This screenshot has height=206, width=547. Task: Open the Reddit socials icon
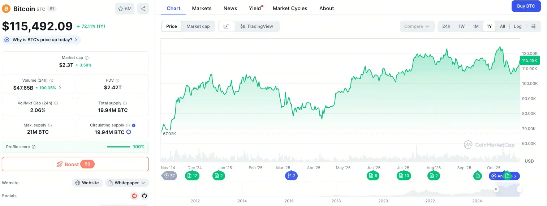click(134, 196)
